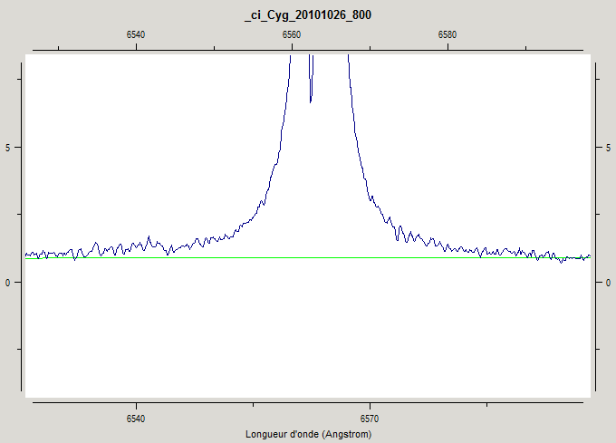This screenshot has width=616, height=443.
Task: Click the right axis value 5
Action: (x=608, y=148)
